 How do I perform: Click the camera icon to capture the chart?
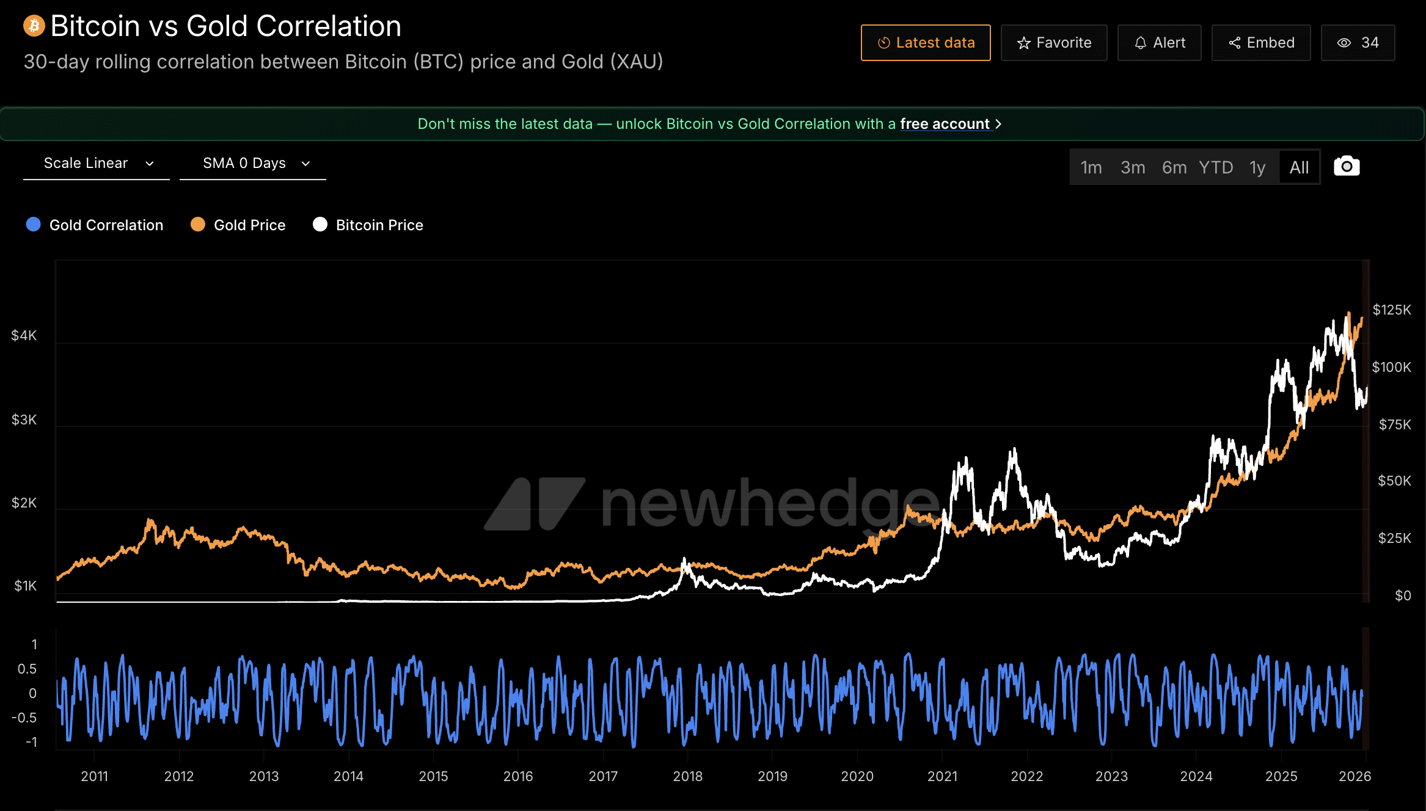(1346, 165)
